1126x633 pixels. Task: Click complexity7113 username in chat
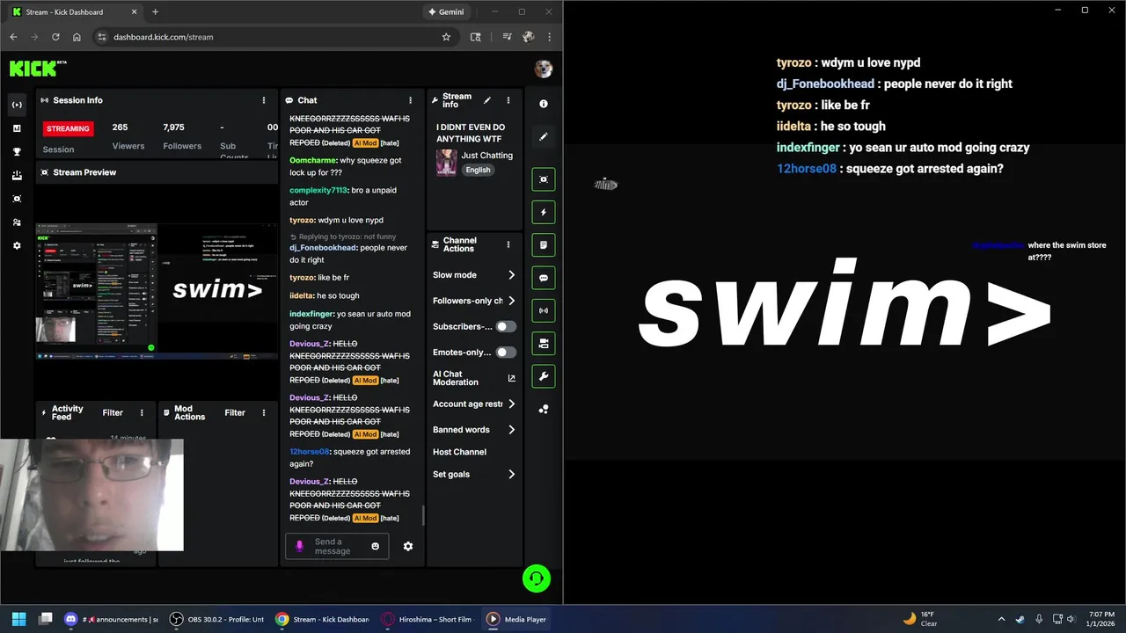[318, 190]
